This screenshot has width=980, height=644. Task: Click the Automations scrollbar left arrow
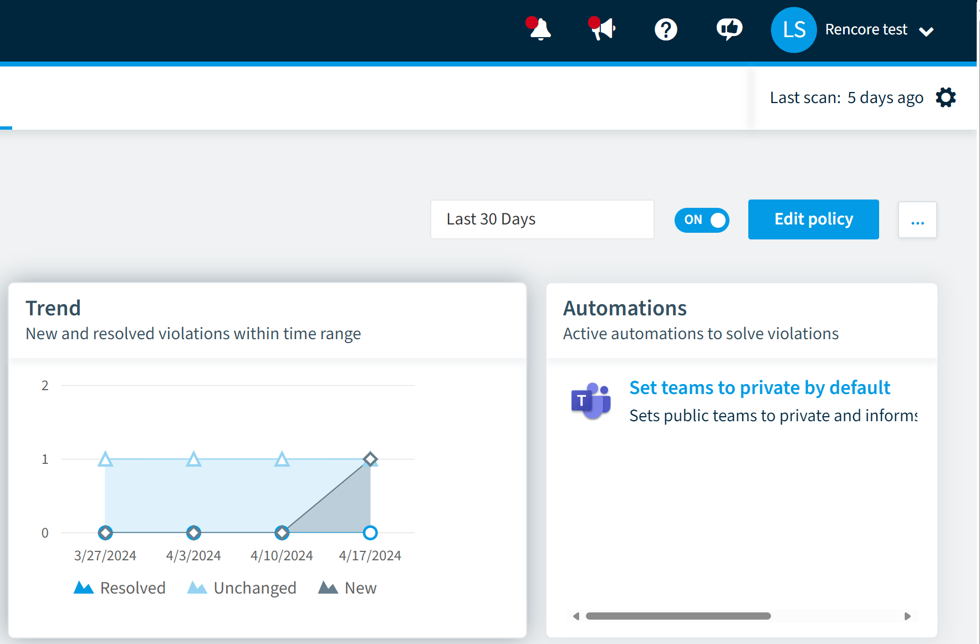click(x=576, y=616)
